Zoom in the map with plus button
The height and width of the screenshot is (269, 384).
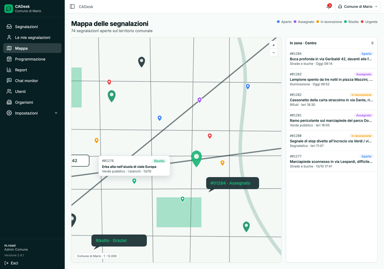(x=274, y=45)
